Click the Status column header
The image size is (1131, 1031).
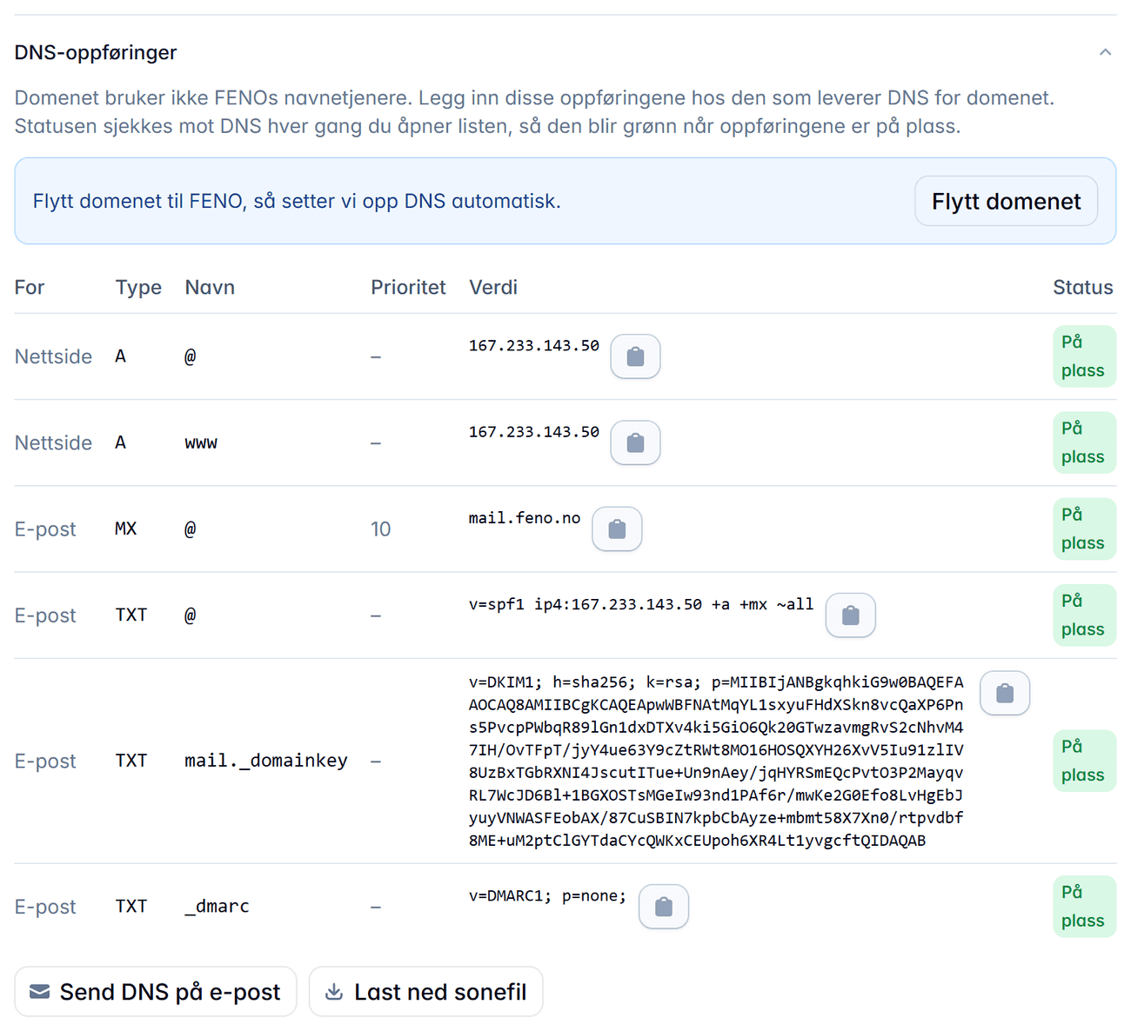click(1083, 288)
